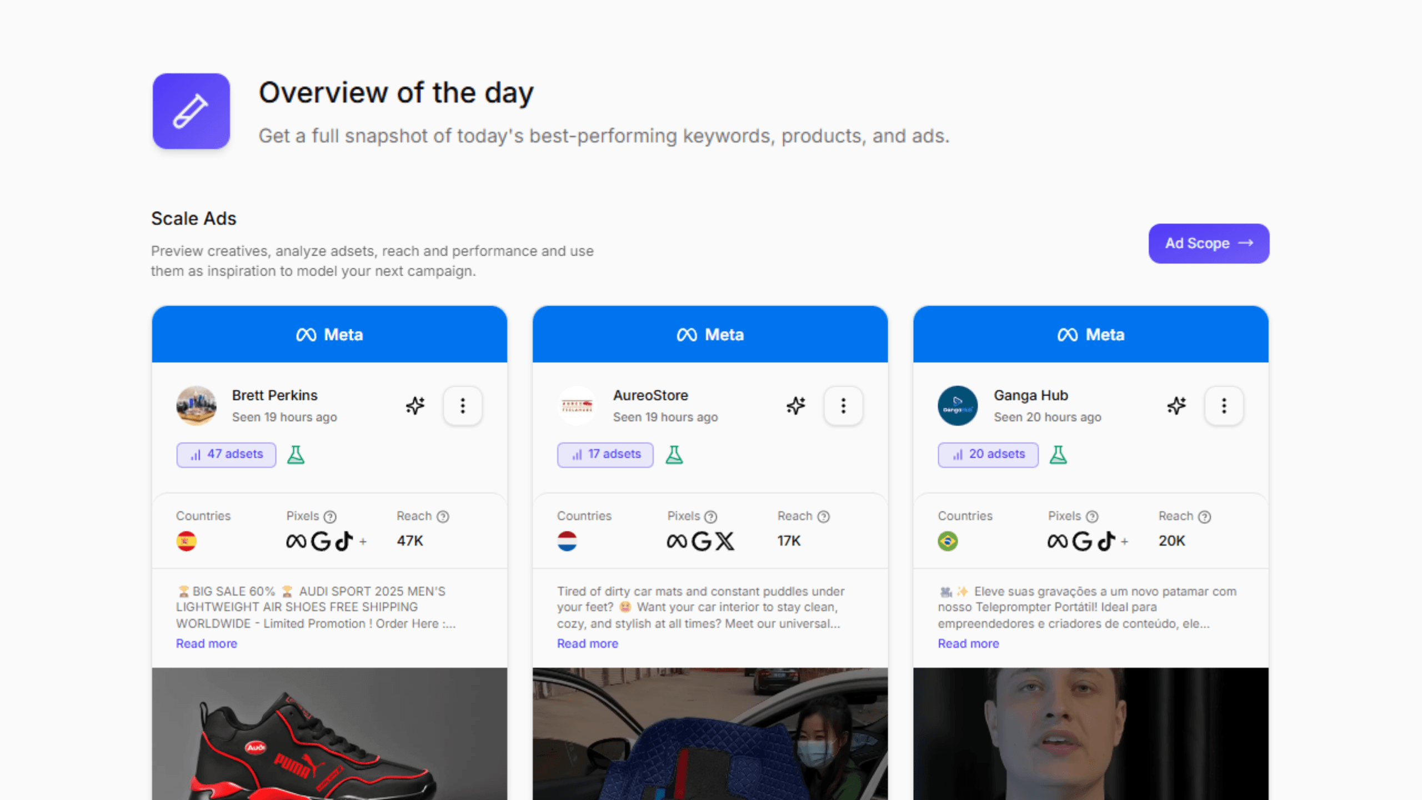Click Ganga Hub profile avatar
The image size is (1422, 800).
[x=958, y=406]
